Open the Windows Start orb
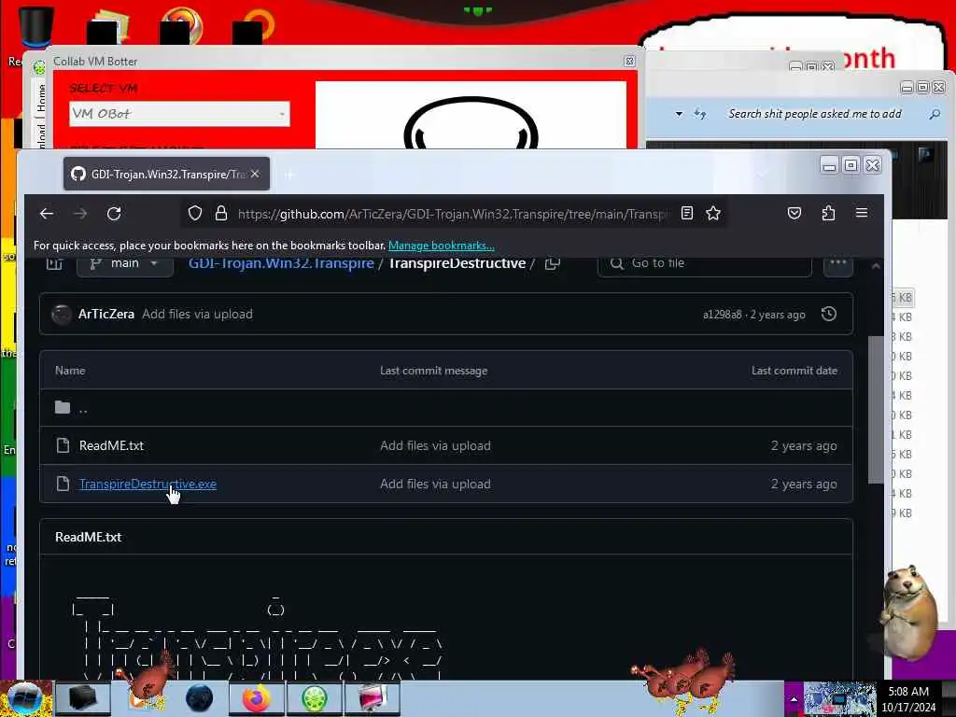 tap(25, 698)
